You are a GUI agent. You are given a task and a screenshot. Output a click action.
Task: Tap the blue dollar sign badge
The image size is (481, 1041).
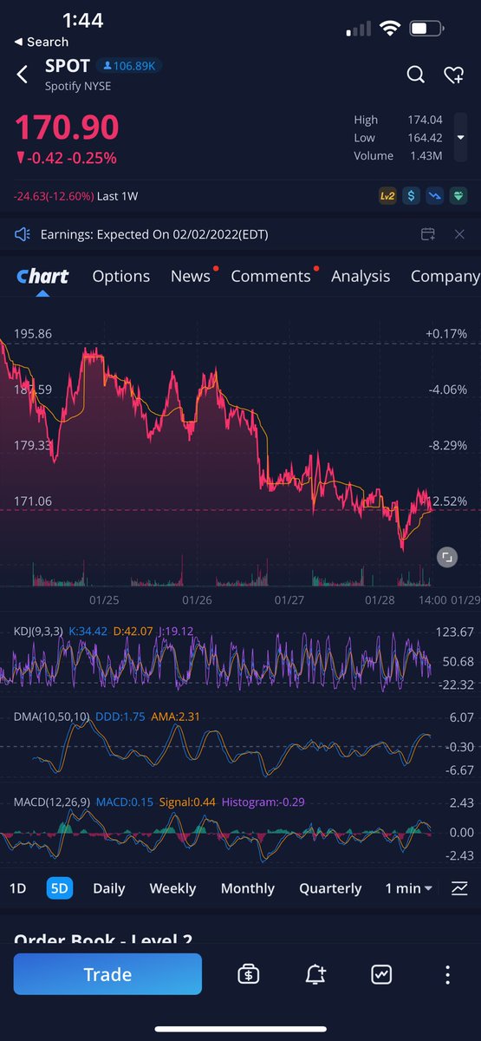point(411,196)
